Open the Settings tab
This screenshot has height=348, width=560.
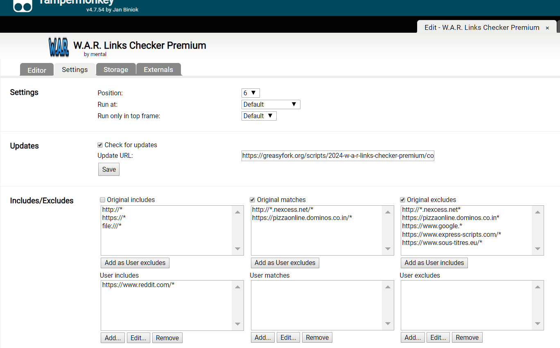(75, 70)
